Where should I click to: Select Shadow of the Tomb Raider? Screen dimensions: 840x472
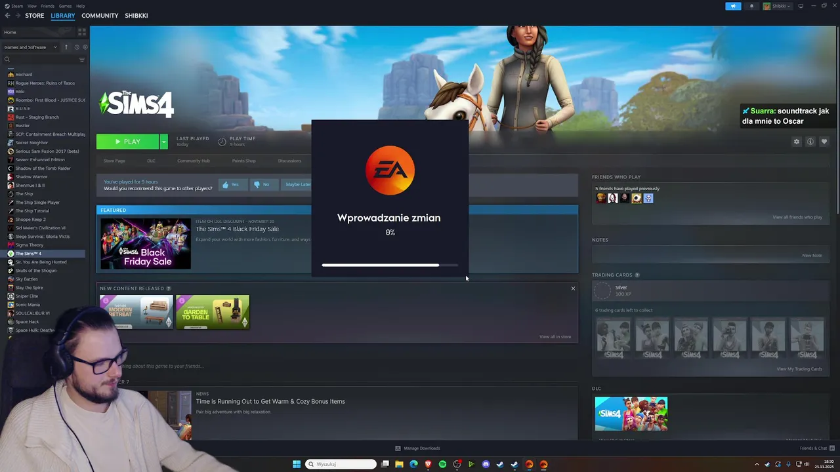coord(43,168)
